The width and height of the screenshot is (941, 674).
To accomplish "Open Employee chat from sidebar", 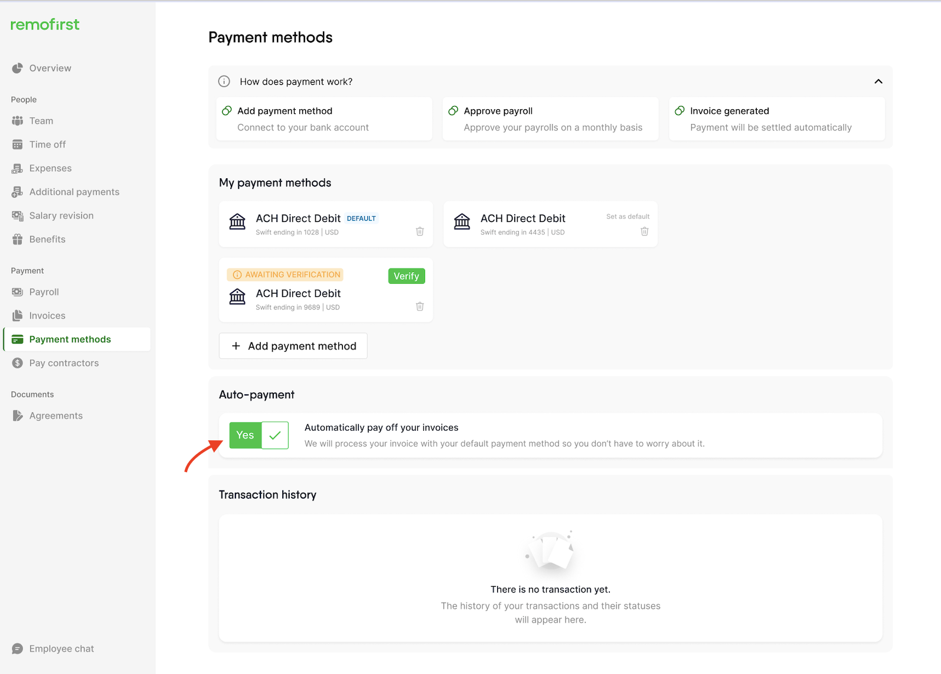I will (61, 649).
